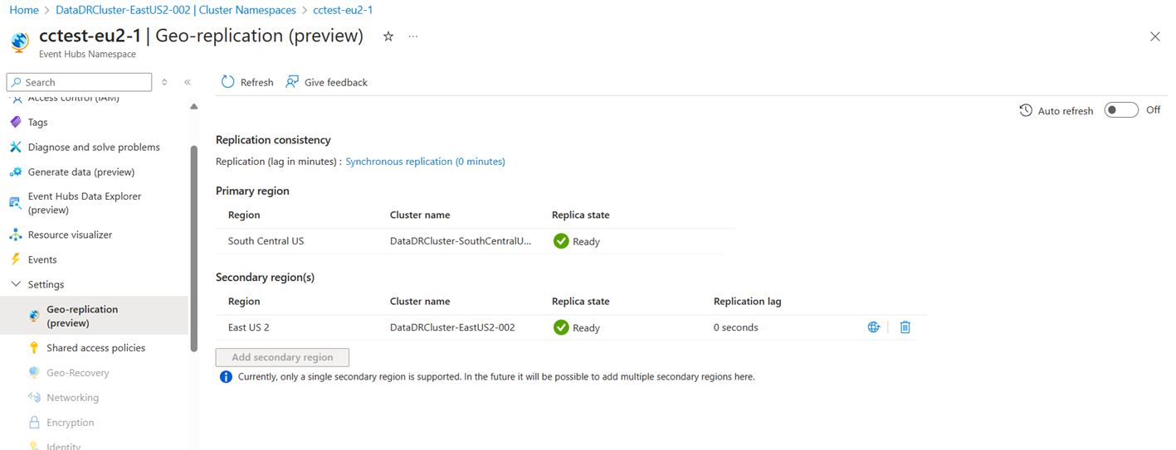Click the sidebar Search input field
1176x450 pixels.
(80, 82)
